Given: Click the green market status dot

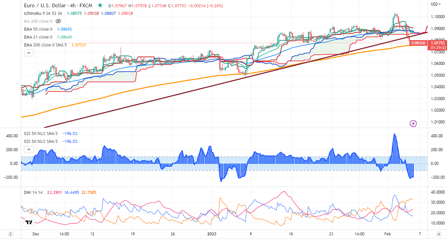Looking at the screenshot, I should tap(100, 6).
